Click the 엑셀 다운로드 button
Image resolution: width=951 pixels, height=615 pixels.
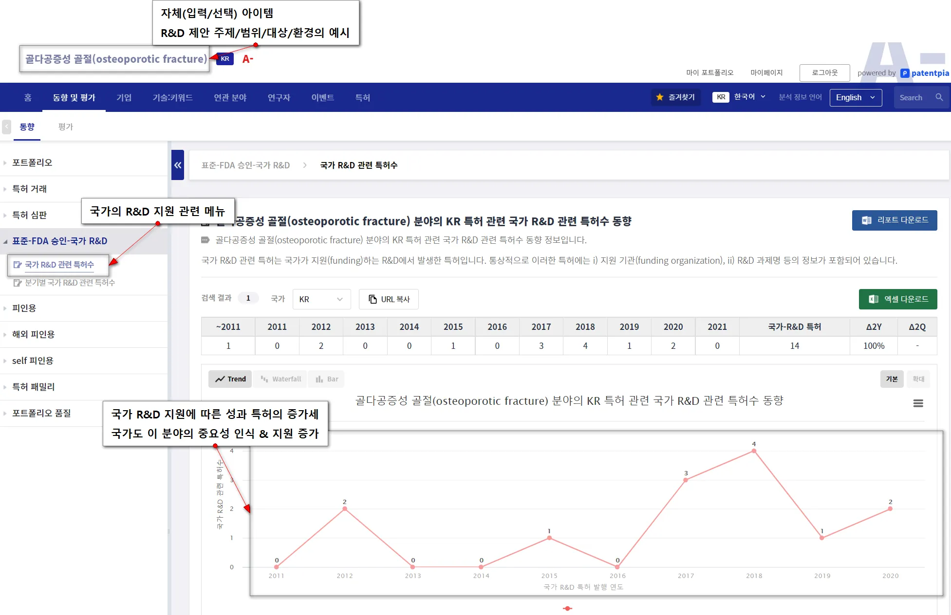click(897, 299)
